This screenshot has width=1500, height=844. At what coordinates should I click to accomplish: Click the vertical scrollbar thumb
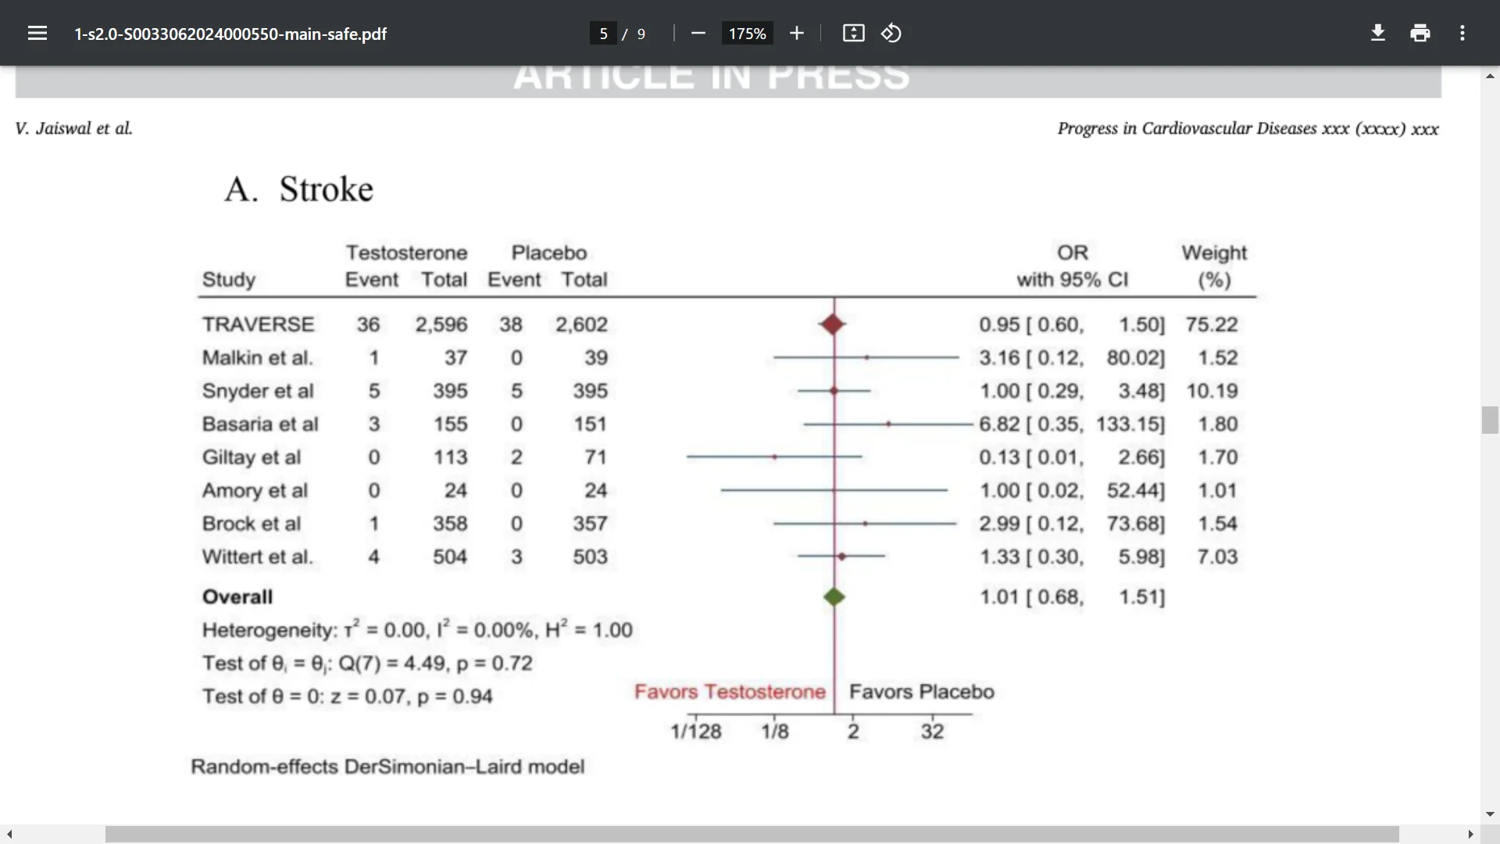point(1490,420)
